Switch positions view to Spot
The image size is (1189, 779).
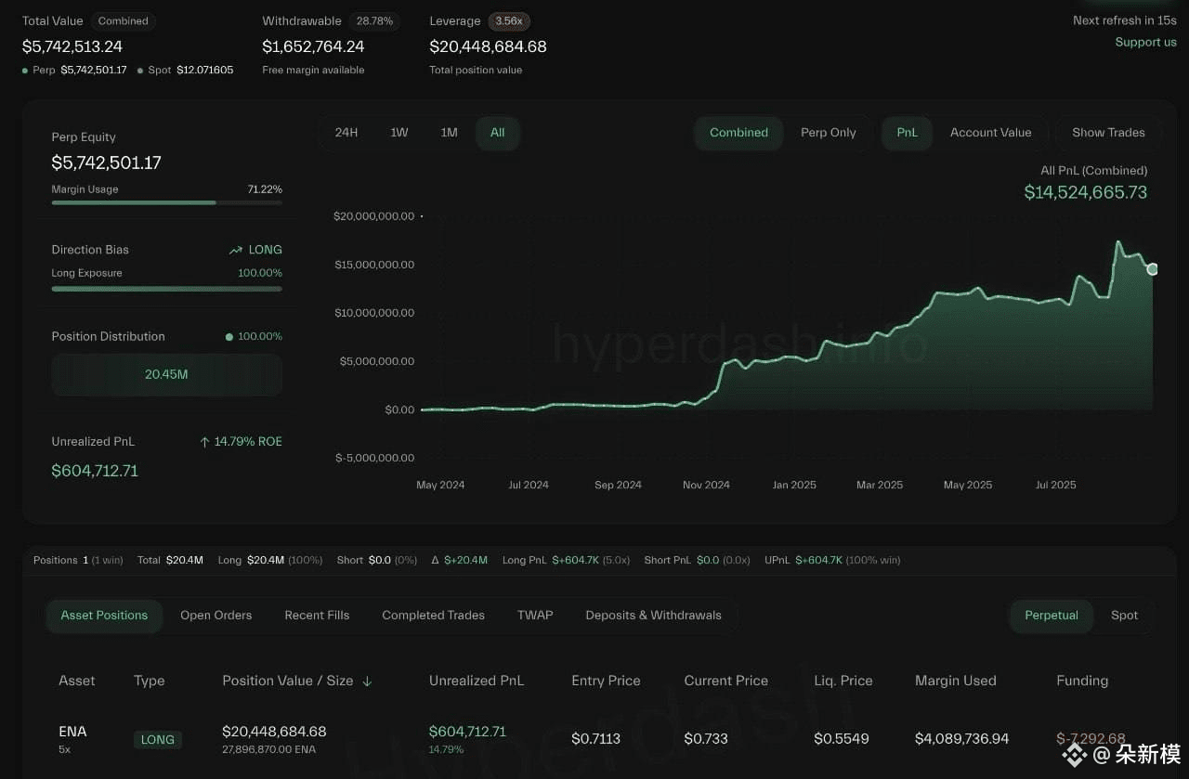[x=1124, y=616]
